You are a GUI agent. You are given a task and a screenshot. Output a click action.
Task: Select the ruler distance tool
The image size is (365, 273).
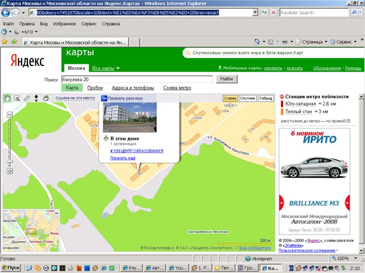point(27,98)
